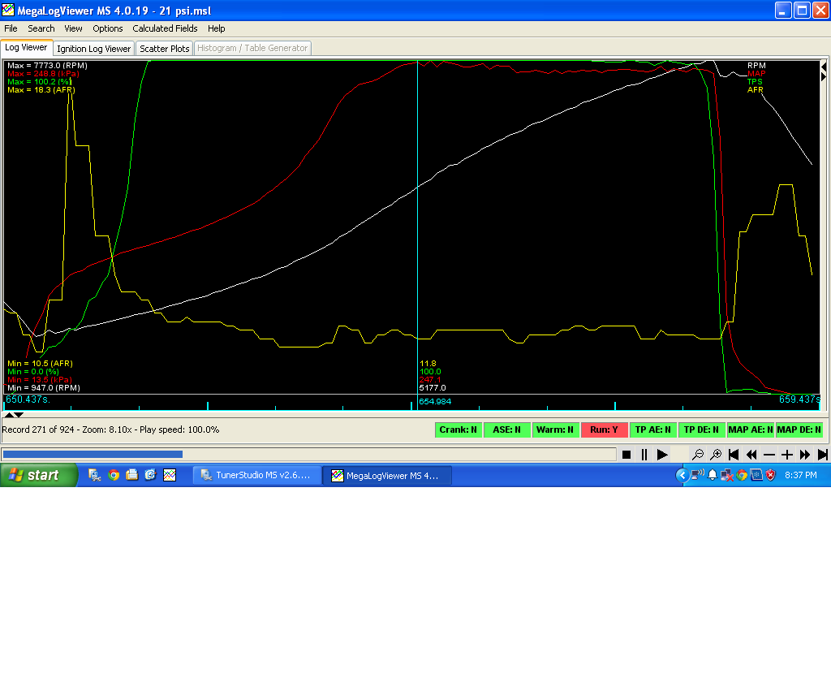Open the Options menu
The height and width of the screenshot is (682, 831).
108,28
